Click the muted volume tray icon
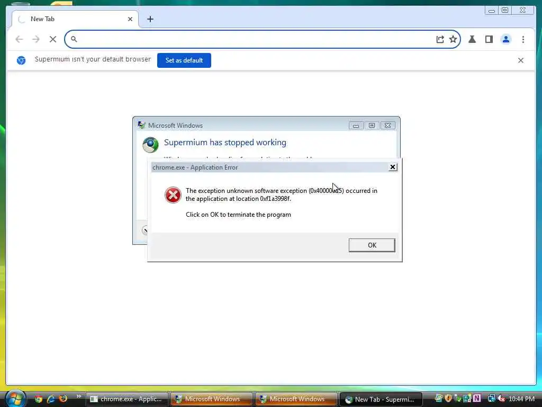This screenshot has width=542, height=407. [x=501, y=399]
